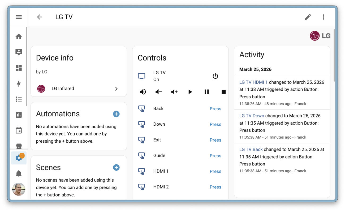The image size is (345, 211).
Task: Open Settings gear in the sidebar
Action: pos(19,158)
